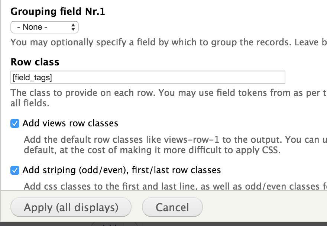Click the "Grouping field Nr.1" title
327x226 pixels.
pyautogui.click(x=58, y=12)
